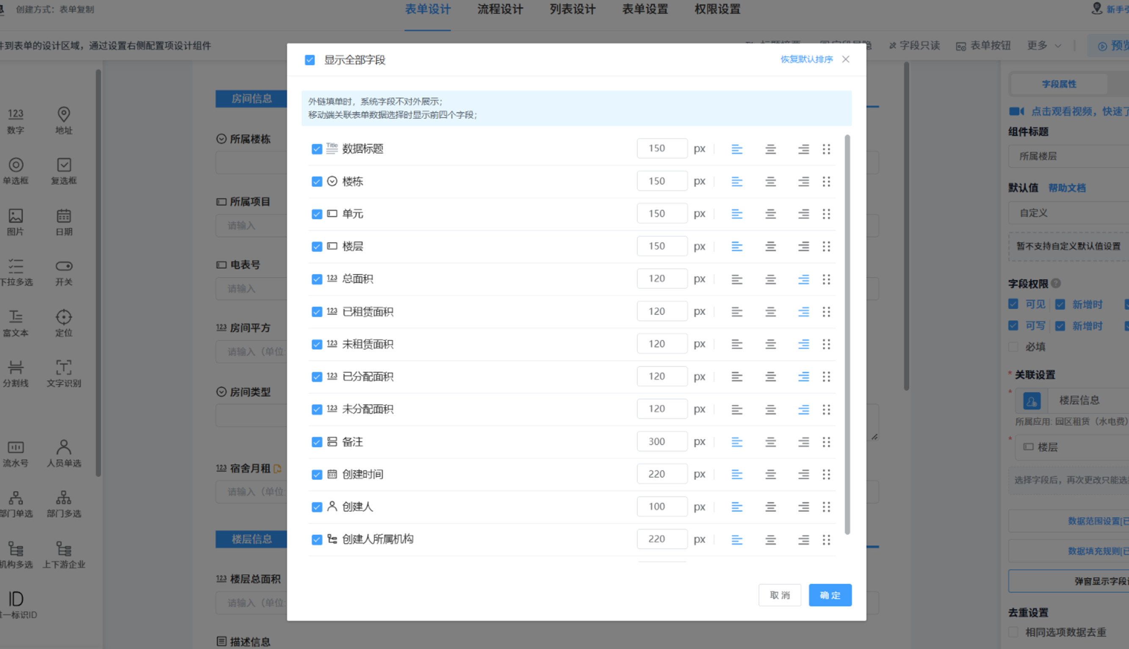
Task: Left-align the 数据标题 field
Action: [736, 149]
